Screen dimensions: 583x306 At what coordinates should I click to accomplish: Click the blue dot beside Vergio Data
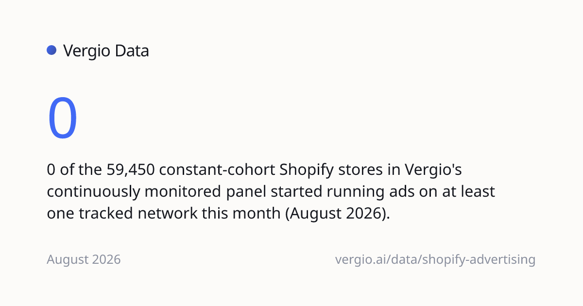[x=52, y=51]
